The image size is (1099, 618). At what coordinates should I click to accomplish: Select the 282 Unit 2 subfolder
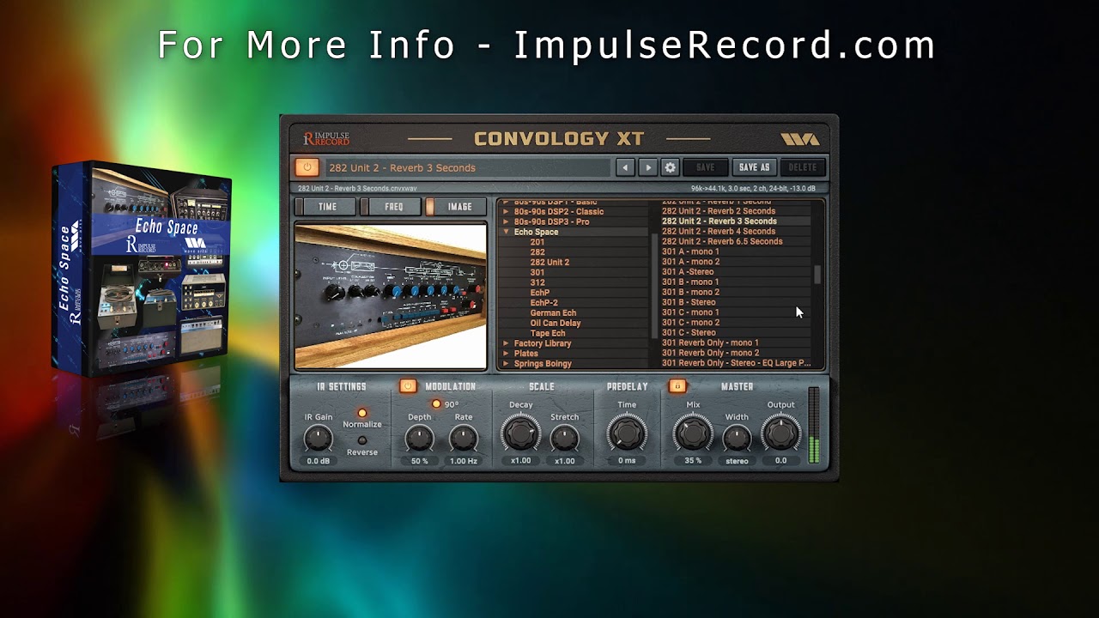pos(549,263)
